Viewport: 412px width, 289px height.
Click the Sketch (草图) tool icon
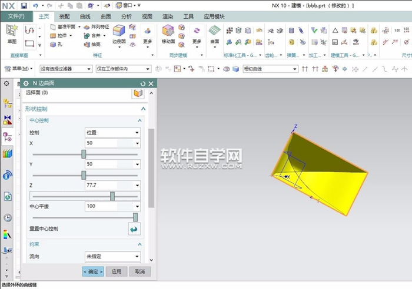pyautogui.click(x=12, y=32)
